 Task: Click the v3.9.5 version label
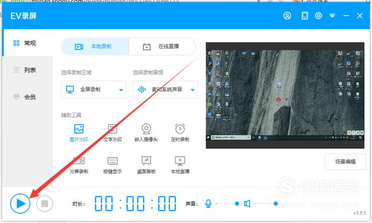click(x=360, y=213)
